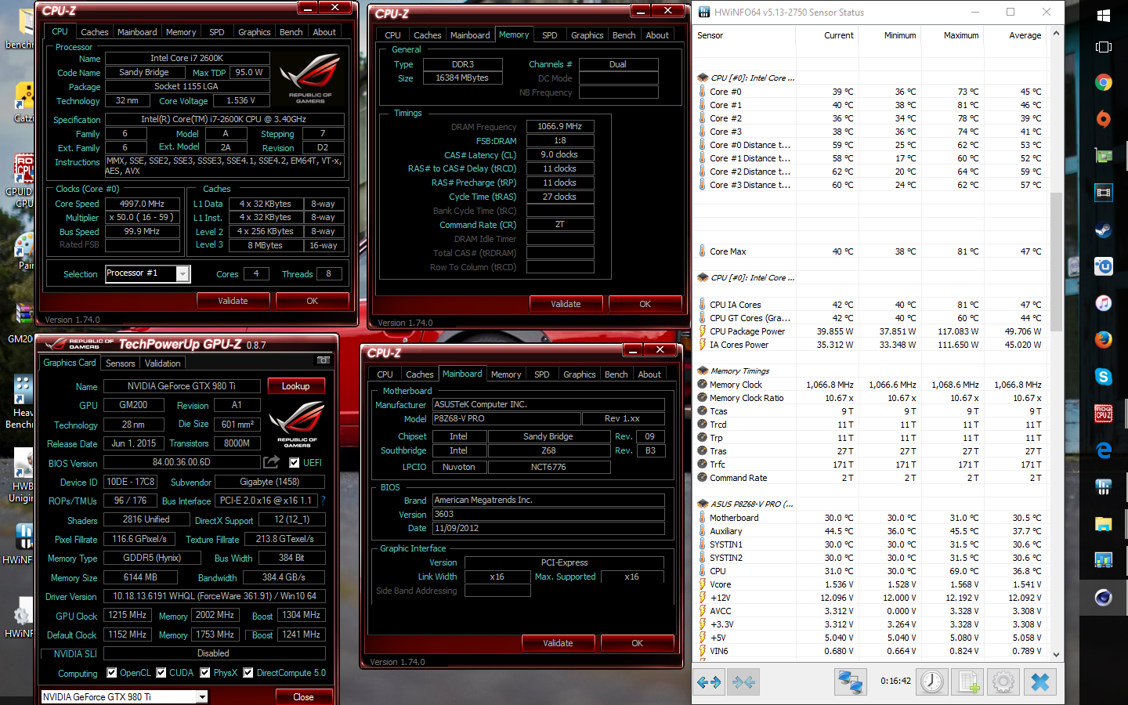Click the HWiNFO vertical scrollbar thumb
The image size is (1128, 705).
click(1056, 262)
